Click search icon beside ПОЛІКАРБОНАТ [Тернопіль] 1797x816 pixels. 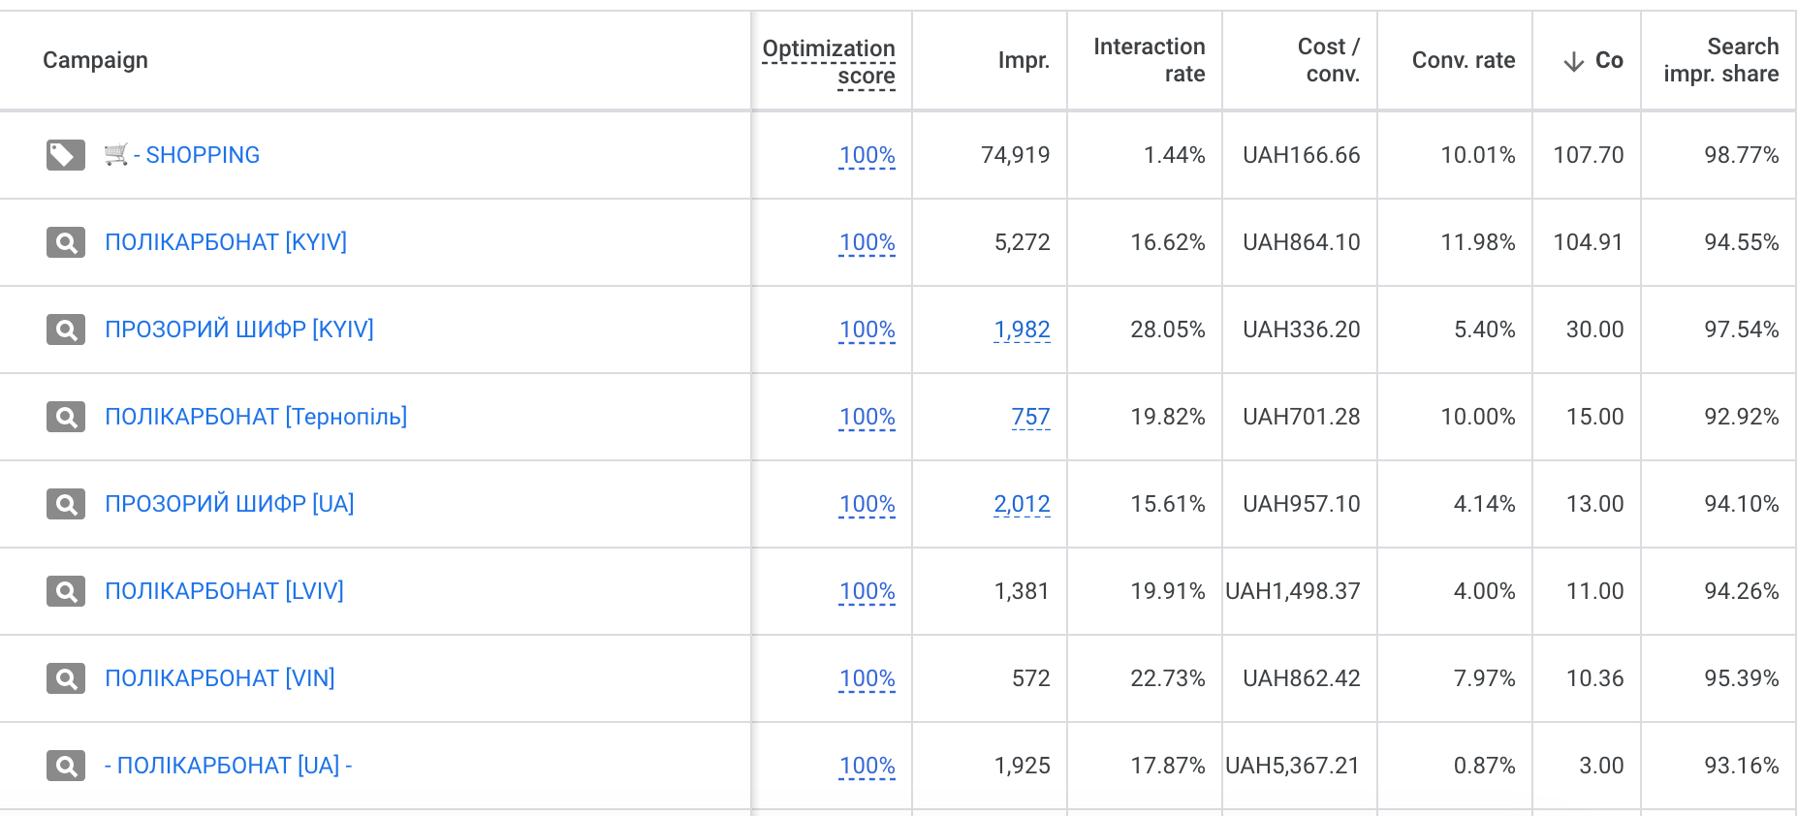pos(66,417)
